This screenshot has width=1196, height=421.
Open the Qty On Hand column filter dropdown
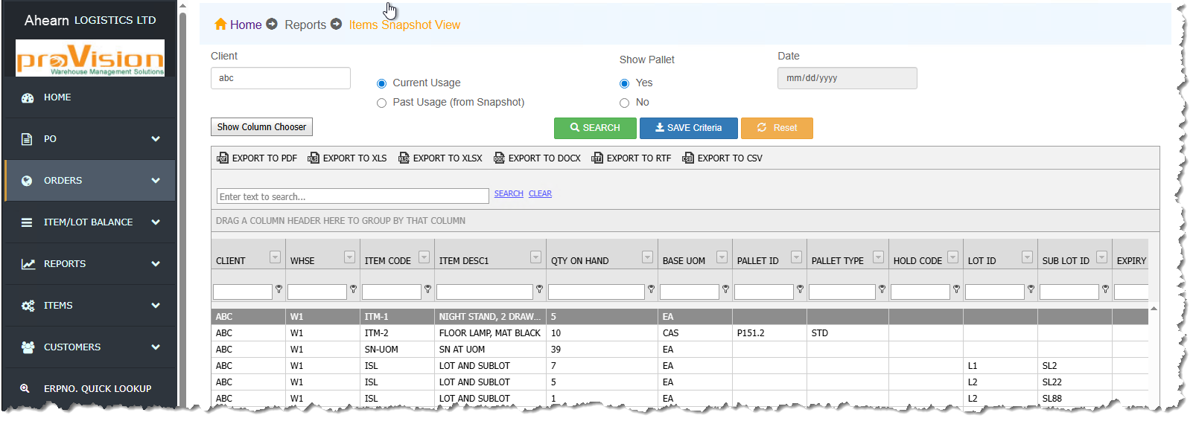point(647,257)
